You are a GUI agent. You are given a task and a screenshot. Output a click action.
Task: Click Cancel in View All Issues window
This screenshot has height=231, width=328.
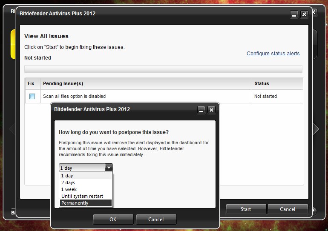coord(288,209)
